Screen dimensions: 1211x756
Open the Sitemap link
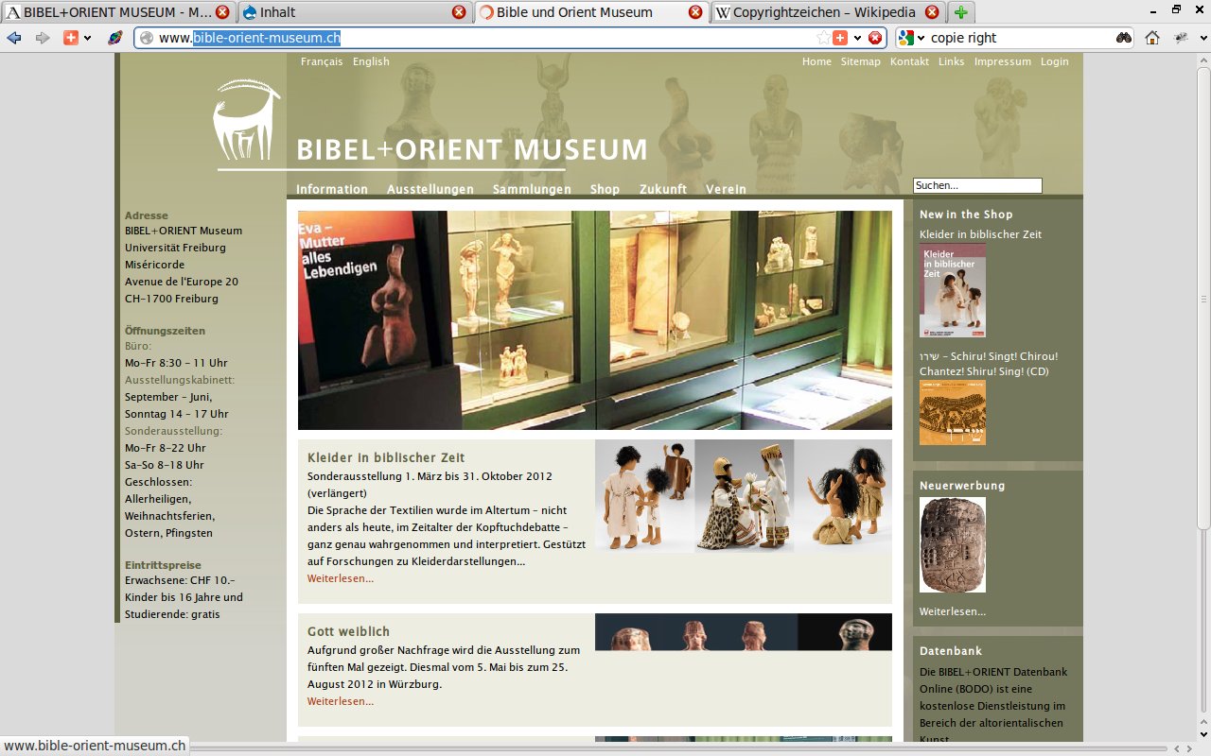pos(860,61)
